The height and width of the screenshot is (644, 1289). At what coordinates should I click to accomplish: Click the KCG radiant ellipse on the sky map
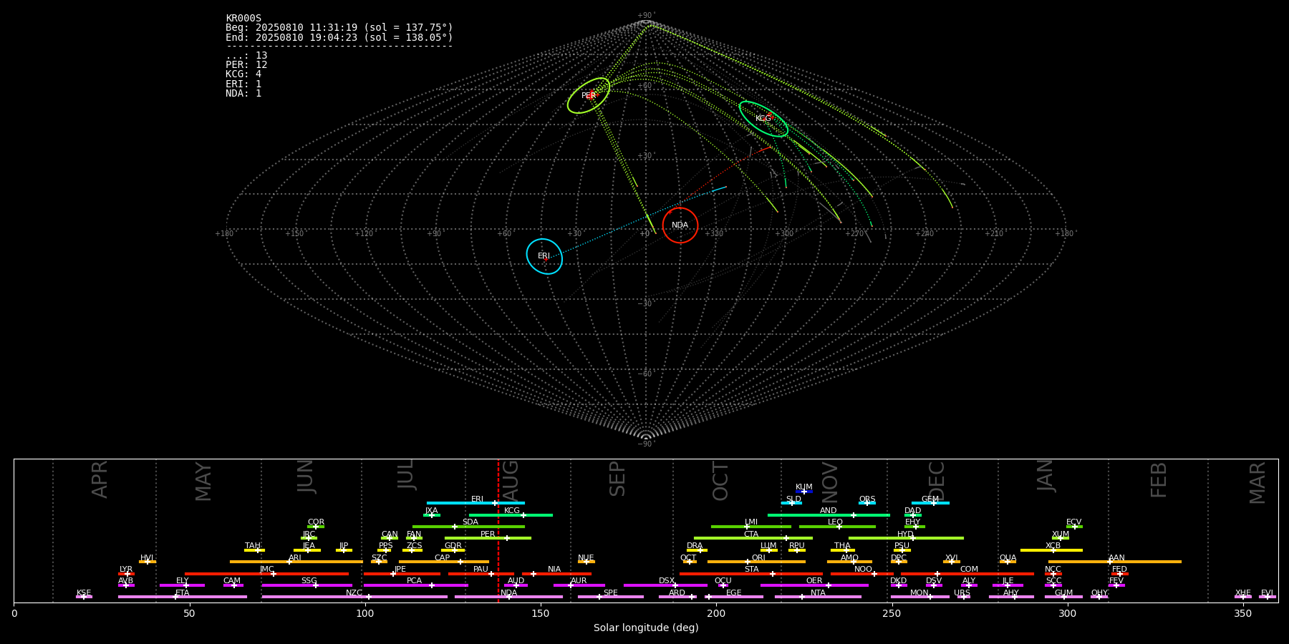pos(763,119)
